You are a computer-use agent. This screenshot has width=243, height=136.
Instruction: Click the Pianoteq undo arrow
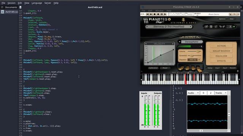pos(220,27)
